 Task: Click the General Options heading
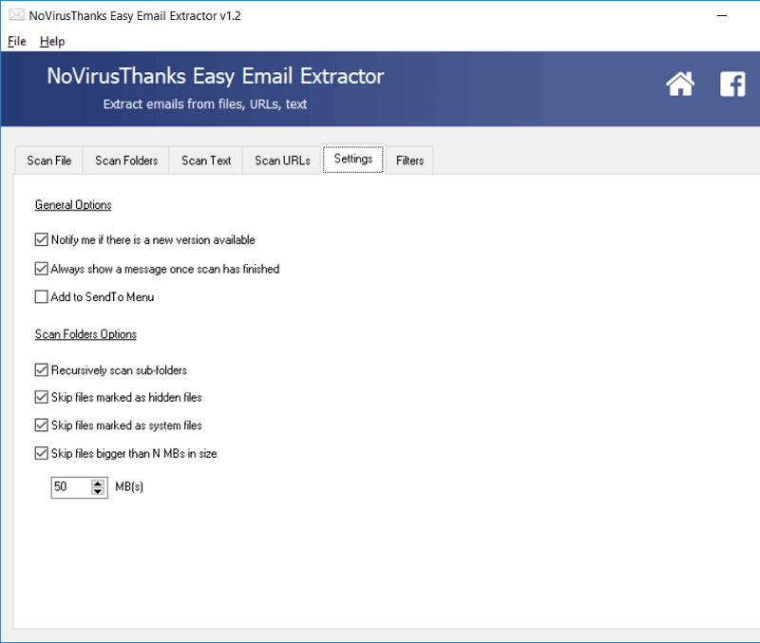click(x=73, y=205)
